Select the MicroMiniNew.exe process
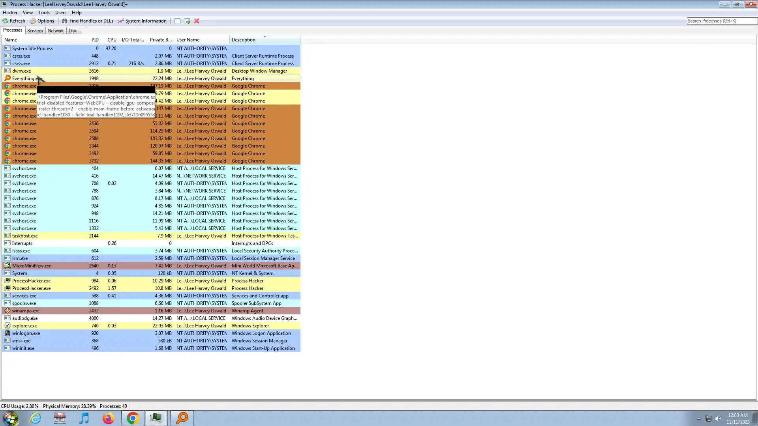The width and height of the screenshot is (758, 426). tap(32, 266)
